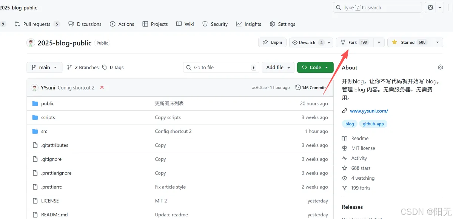
Task: Open the Wiki tab
Action: click(x=185, y=24)
